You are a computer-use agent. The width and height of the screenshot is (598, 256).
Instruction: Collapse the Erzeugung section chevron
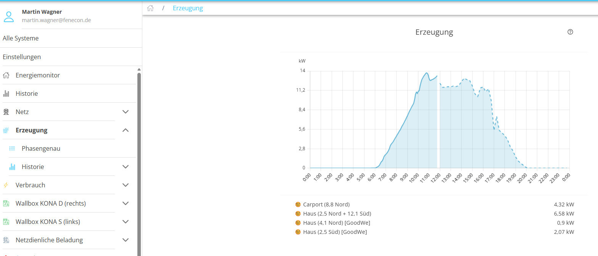(126, 130)
